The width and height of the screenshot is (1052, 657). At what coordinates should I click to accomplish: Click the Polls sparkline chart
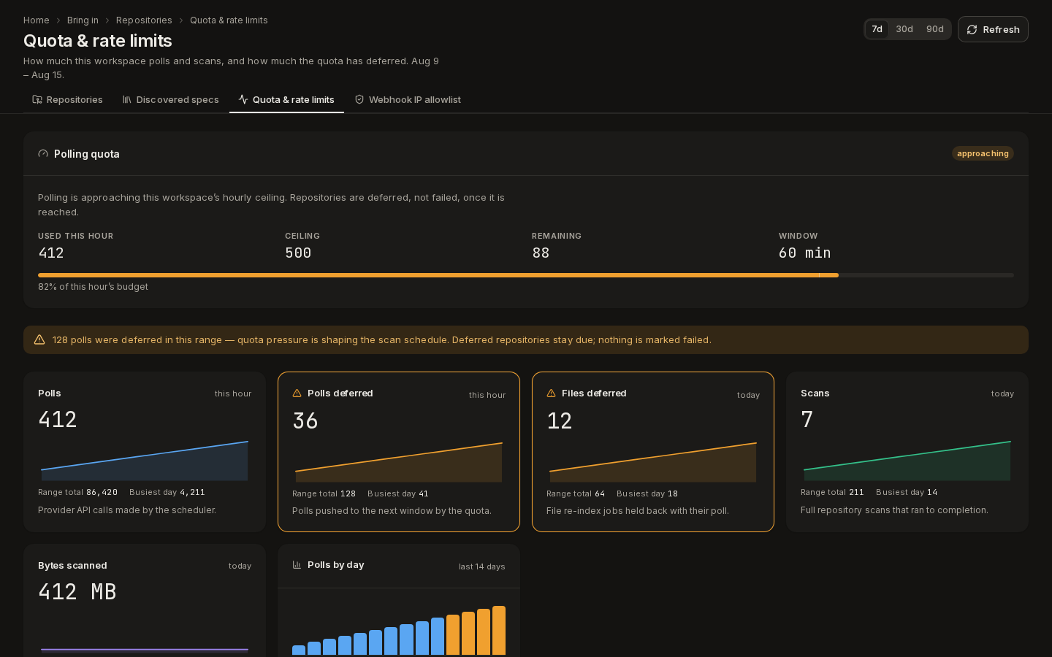click(145, 460)
